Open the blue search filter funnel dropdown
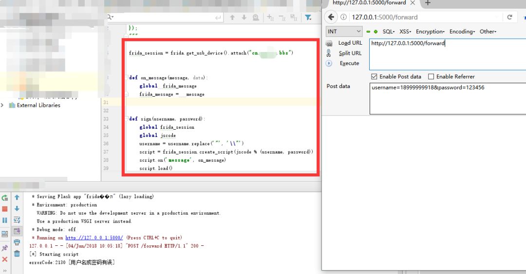The image size is (526, 274). [308, 17]
